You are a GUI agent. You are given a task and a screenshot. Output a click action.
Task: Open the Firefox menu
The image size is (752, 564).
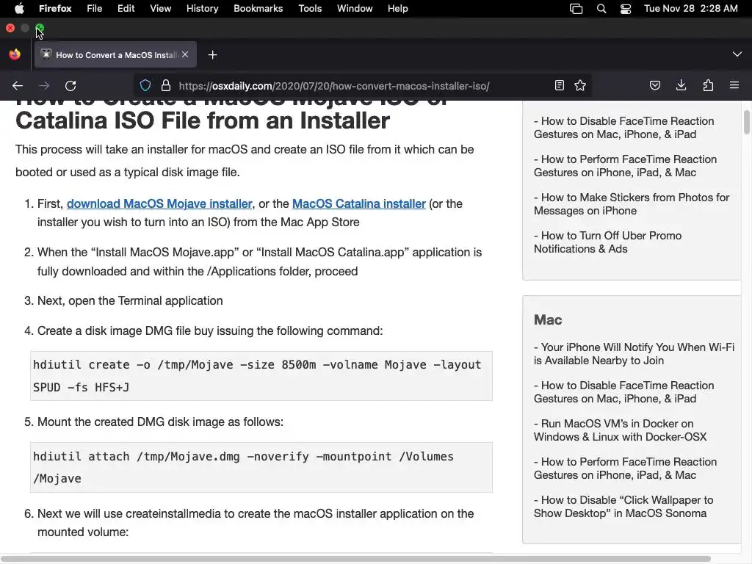(x=55, y=9)
